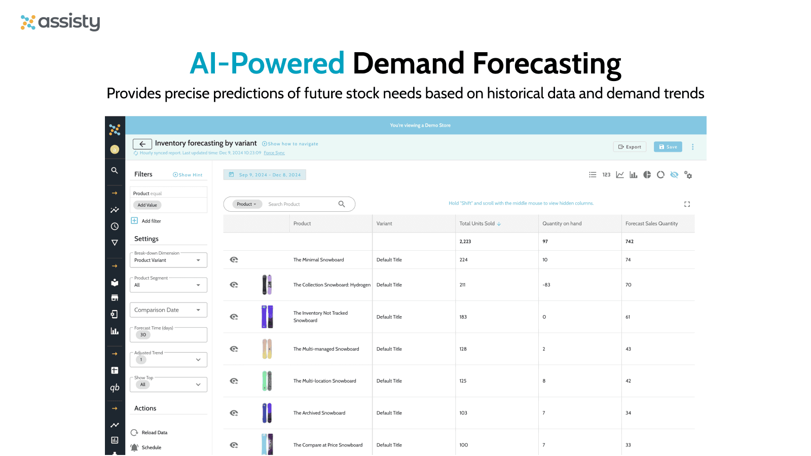Toggle visibility of The Archived Snowboard row
Viewport: 811px width, 456px height.
pyautogui.click(x=234, y=413)
